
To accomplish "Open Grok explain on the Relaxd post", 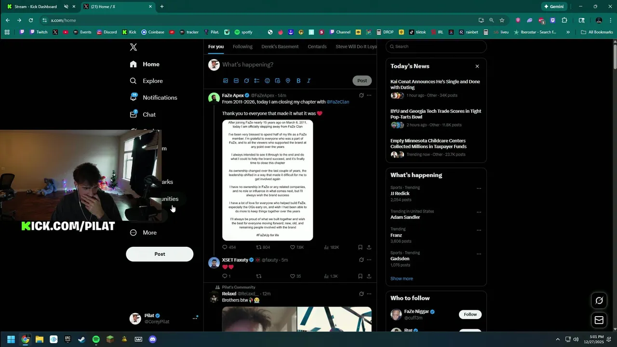I will tap(361, 294).
